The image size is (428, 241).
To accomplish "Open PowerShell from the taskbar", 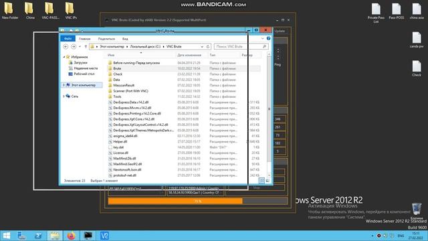I will pyautogui.click(x=38, y=236).
